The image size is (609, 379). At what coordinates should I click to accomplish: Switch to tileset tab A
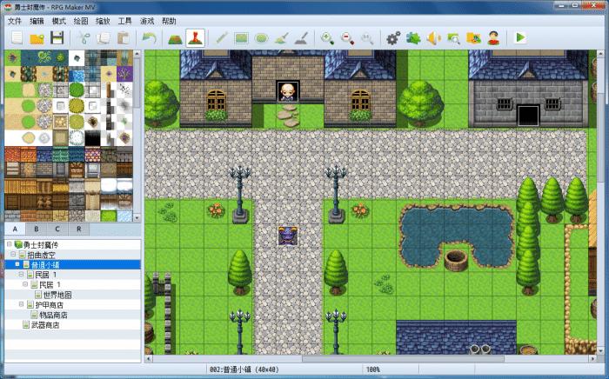15,229
